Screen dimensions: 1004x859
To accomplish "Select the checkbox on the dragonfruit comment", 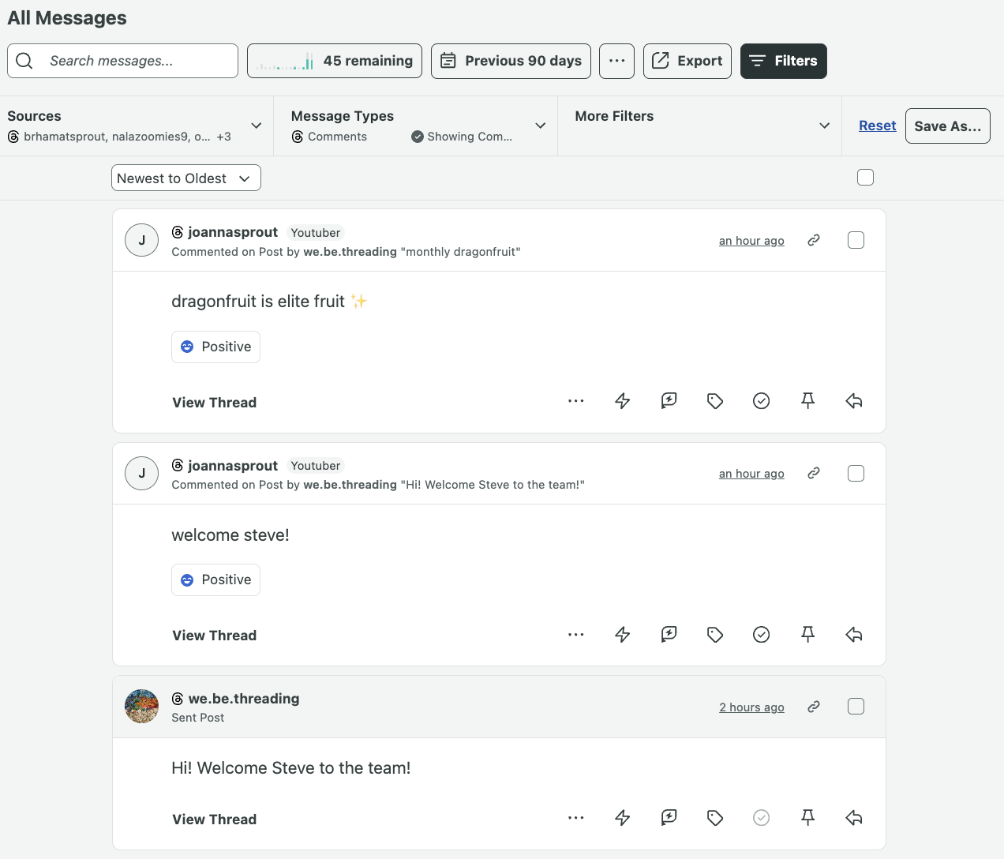I will point(856,240).
